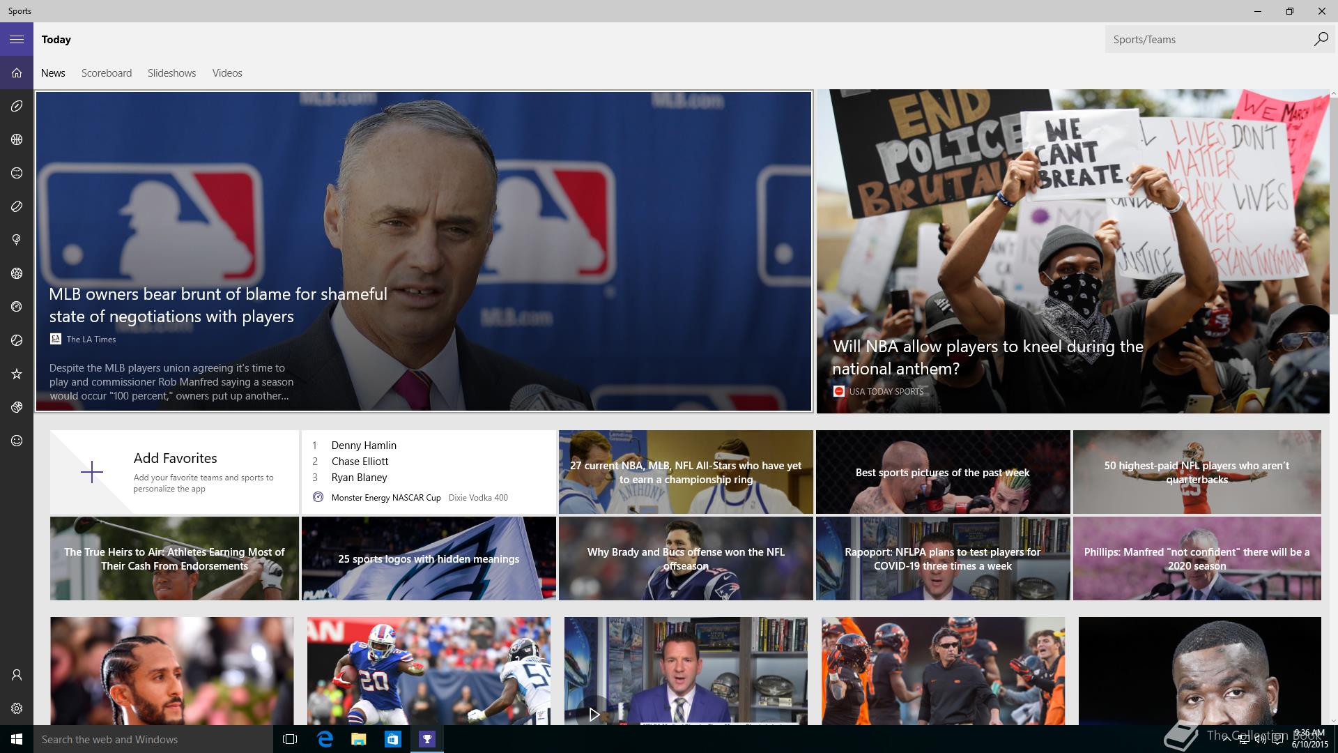Select the News tab
Image resolution: width=1338 pixels, height=753 pixels.
pos(53,73)
